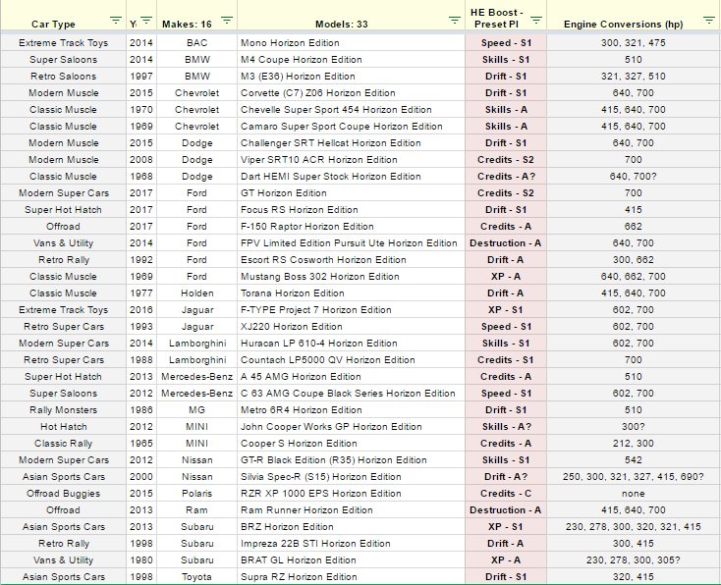Click the 1980 year cell
This screenshot has height=585, width=721.
(x=141, y=560)
